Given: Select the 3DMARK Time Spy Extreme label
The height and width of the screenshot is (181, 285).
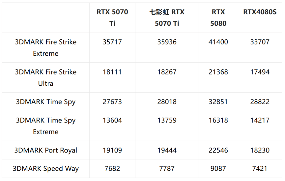Looking at the screenshot, I should tap(46, 126).
